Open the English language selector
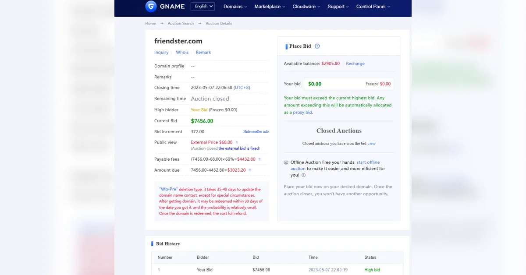The width and height of the screenshot is (526, 275). click(203, 6)
